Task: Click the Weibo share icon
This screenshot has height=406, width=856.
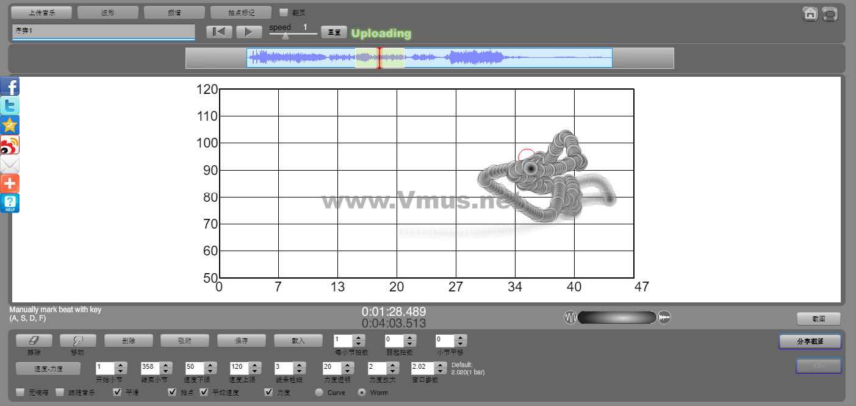Action: 10,145
